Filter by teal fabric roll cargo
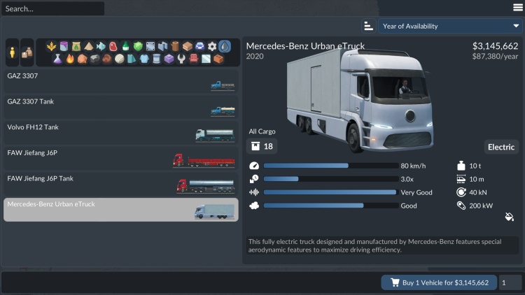The width and height of the screenshot is (525, 295). point(132,59)
